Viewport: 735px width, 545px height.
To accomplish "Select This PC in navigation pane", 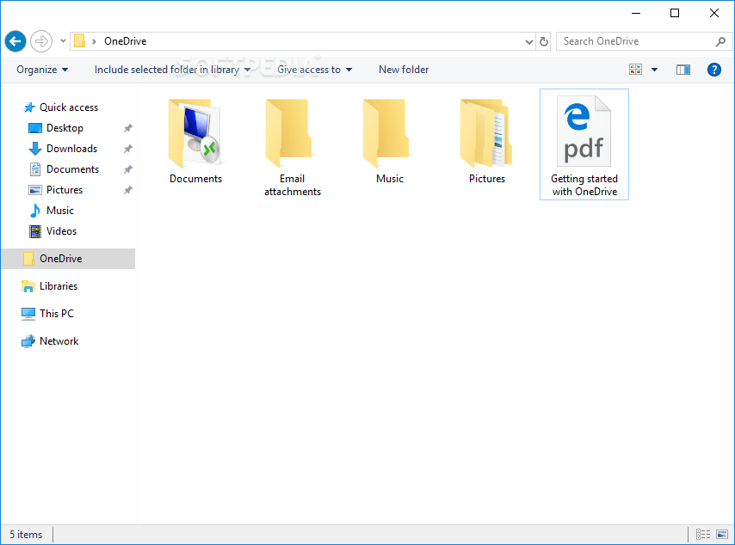I will click(47, 314).
